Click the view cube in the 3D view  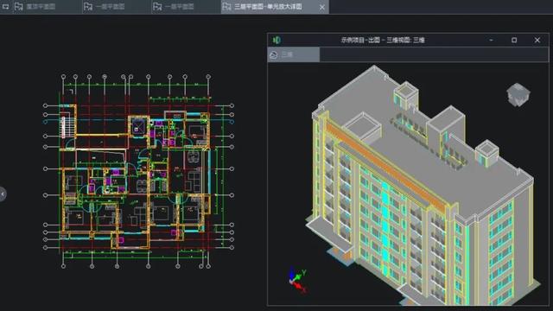(518, 95)
